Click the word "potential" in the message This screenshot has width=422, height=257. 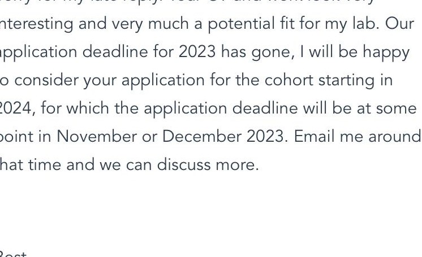coord(241,24)
